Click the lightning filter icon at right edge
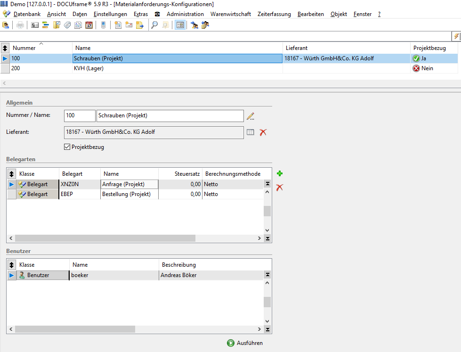Screen dimensions: 461x352 click(x=457, y=36)
